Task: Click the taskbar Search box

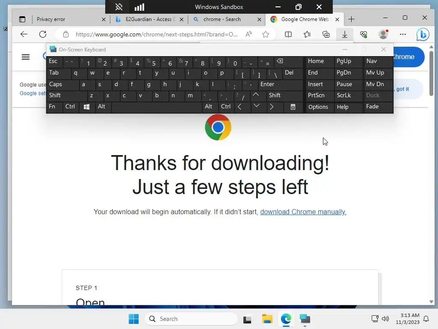Action: [x=191, y=319]
